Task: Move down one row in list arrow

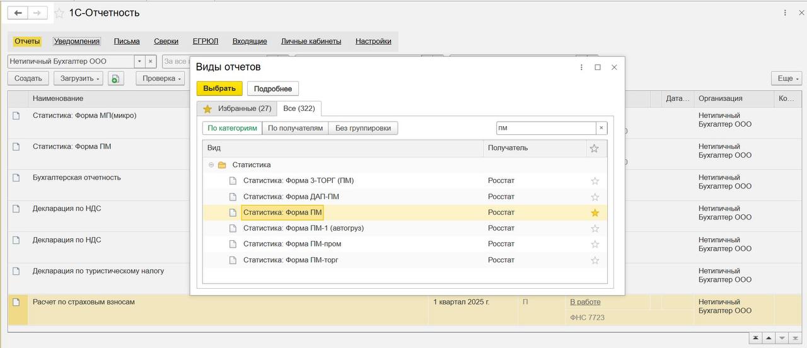Action: (x=782, y=338)
